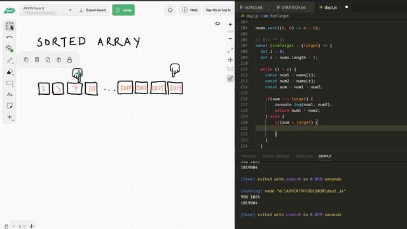Lock selection with popup lock icon
The height and width of the screenshot is (229, 407).
tap(69, 60)
